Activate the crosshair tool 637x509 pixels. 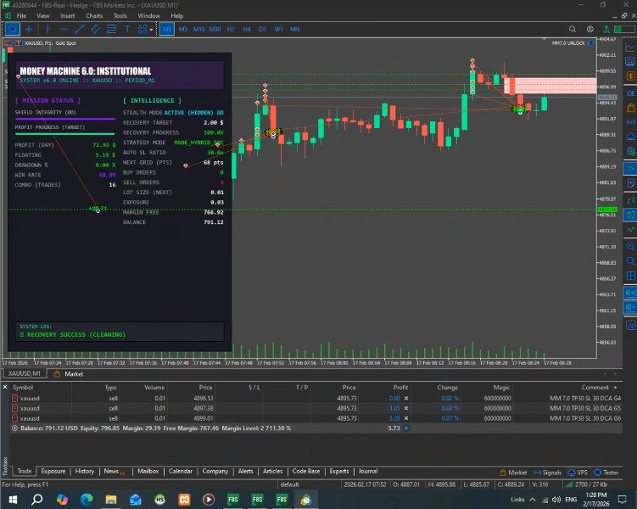29,29
